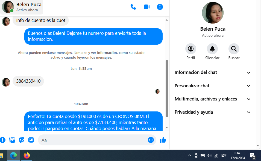This screenshot has height=161, width=261.
Task: Switch the ESP input language indicator
Action: click(224, 156)
